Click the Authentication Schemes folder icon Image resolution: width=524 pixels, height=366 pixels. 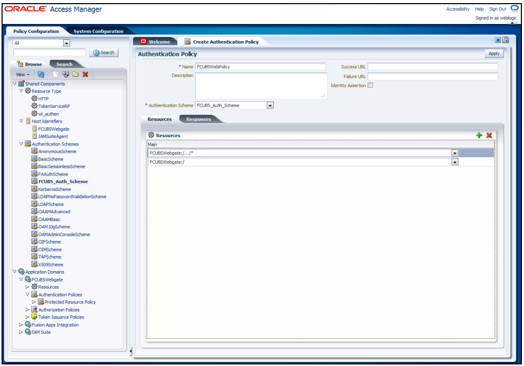[28, 144]
